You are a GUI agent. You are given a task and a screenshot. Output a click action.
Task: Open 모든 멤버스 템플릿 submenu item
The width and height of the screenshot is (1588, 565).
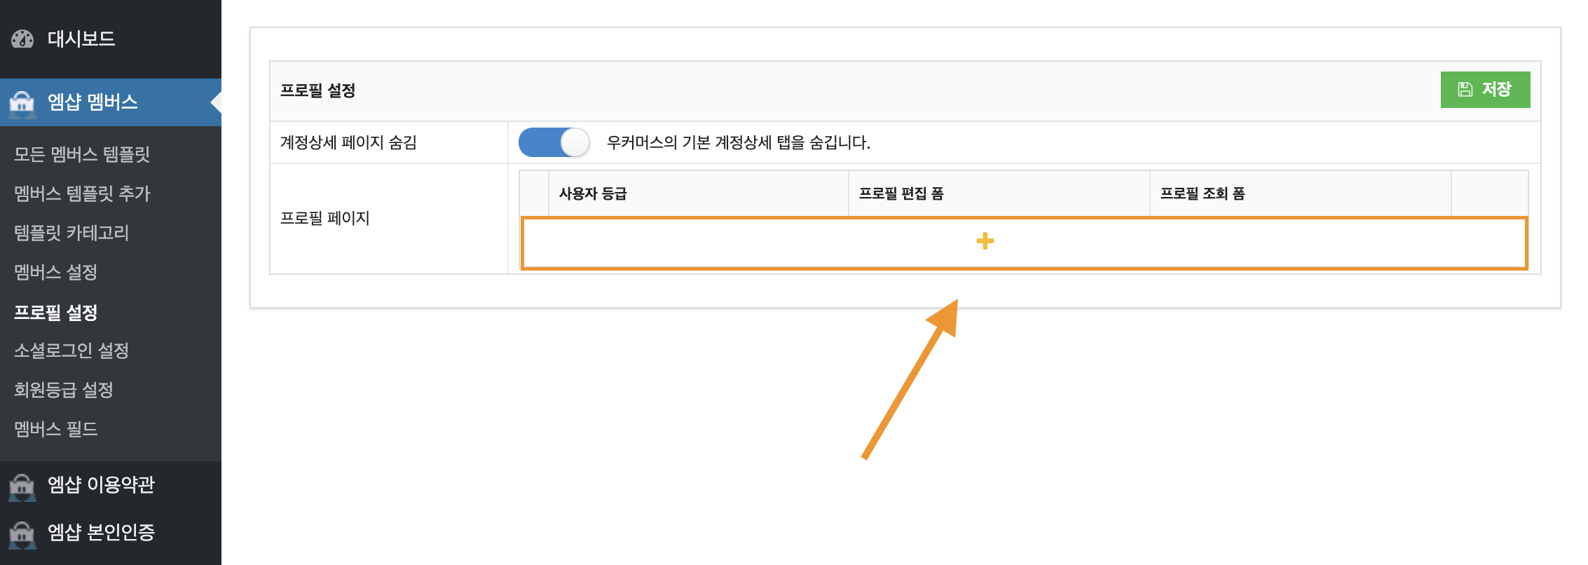[82, 154]
